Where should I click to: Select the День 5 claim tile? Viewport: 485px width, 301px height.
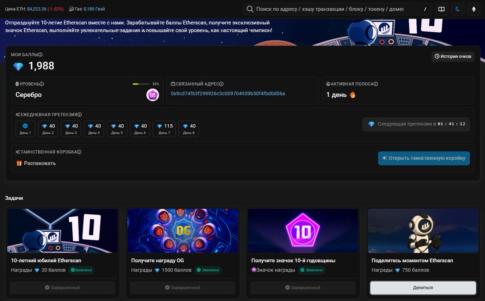point(117,129)
